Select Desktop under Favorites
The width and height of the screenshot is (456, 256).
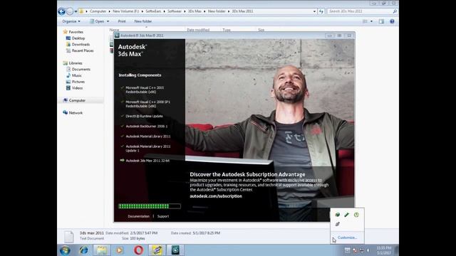click(x=75, y=38)
